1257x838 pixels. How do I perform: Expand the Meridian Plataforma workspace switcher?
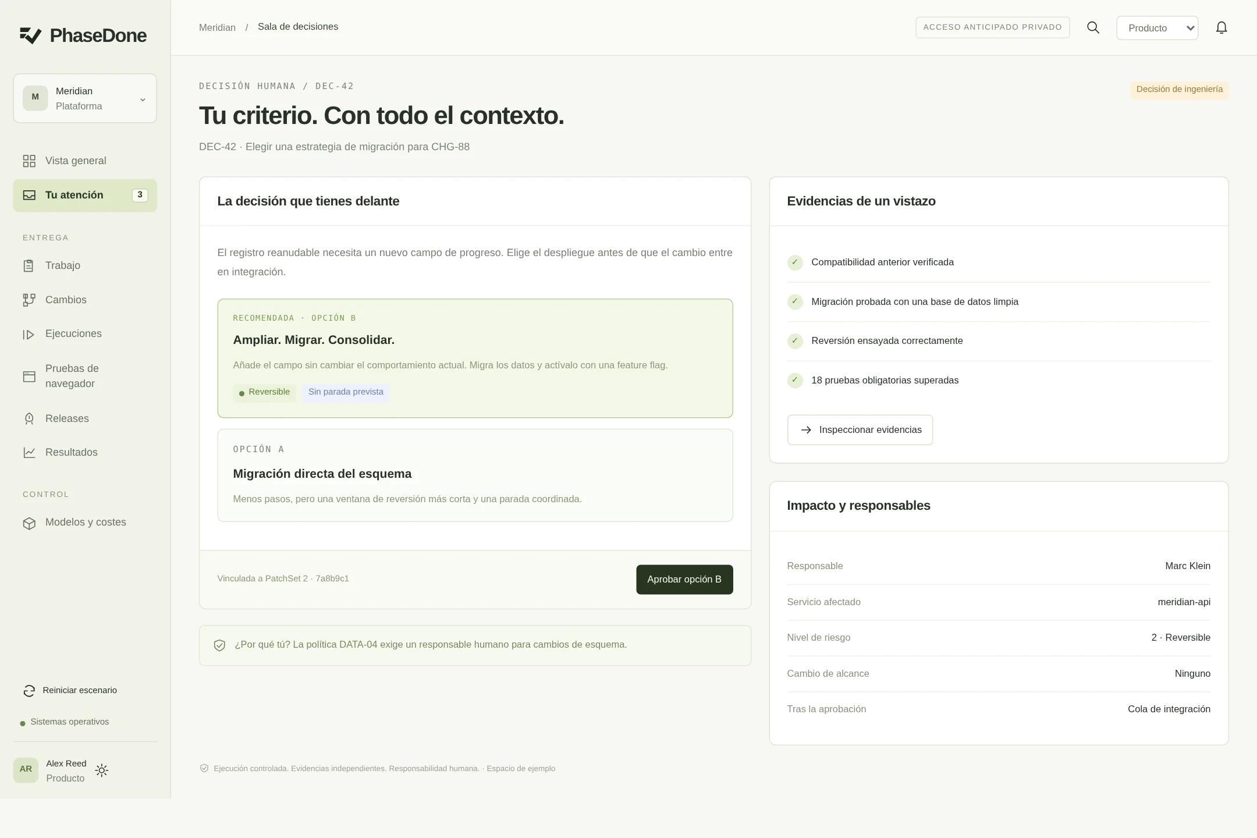click(85, 98)
